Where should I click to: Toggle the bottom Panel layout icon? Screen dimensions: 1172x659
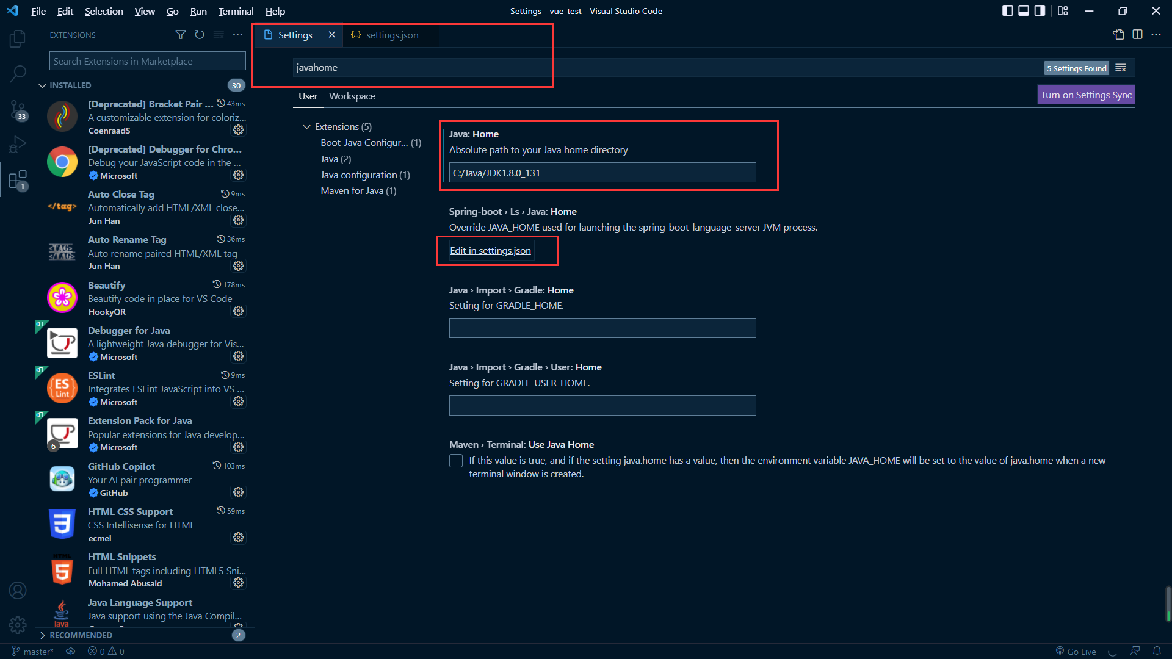click(x=1024, y=11)
